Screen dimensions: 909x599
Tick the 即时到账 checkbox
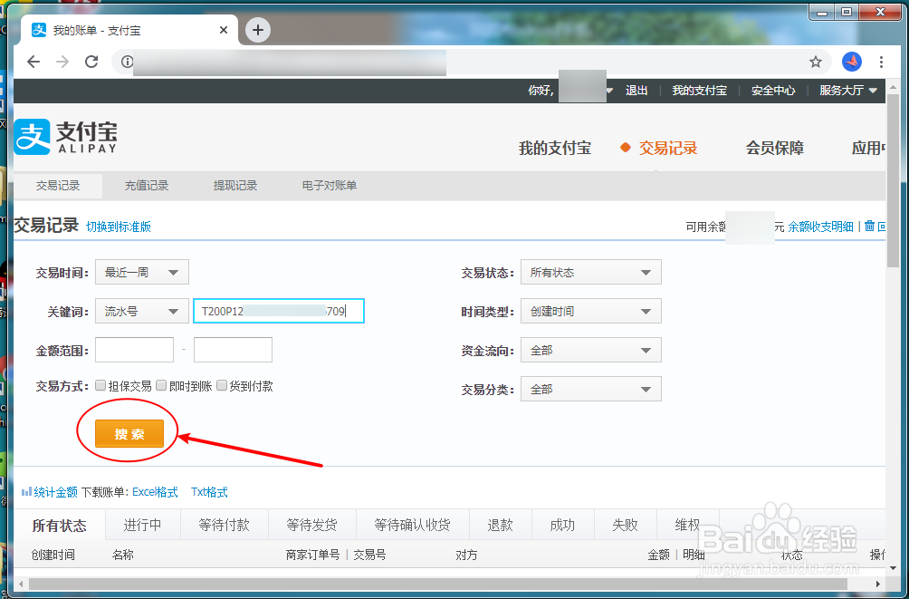161,385
